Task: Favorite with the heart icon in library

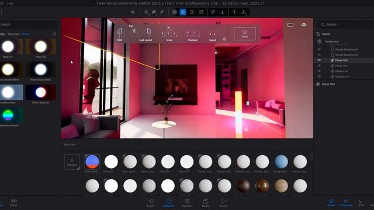Action: 54,34
